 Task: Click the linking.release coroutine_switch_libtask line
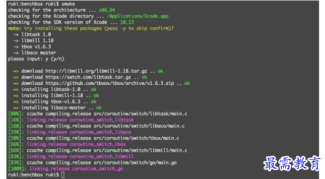click(x=71, y=120)
